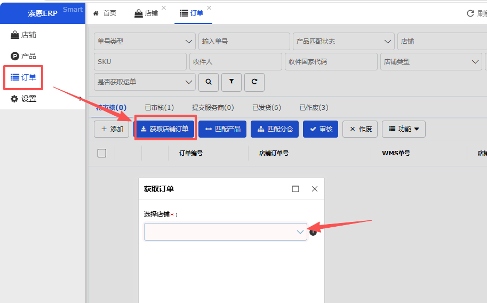
Task: Open the 产品匹配状态 dropdown
Action: point(344,41)
